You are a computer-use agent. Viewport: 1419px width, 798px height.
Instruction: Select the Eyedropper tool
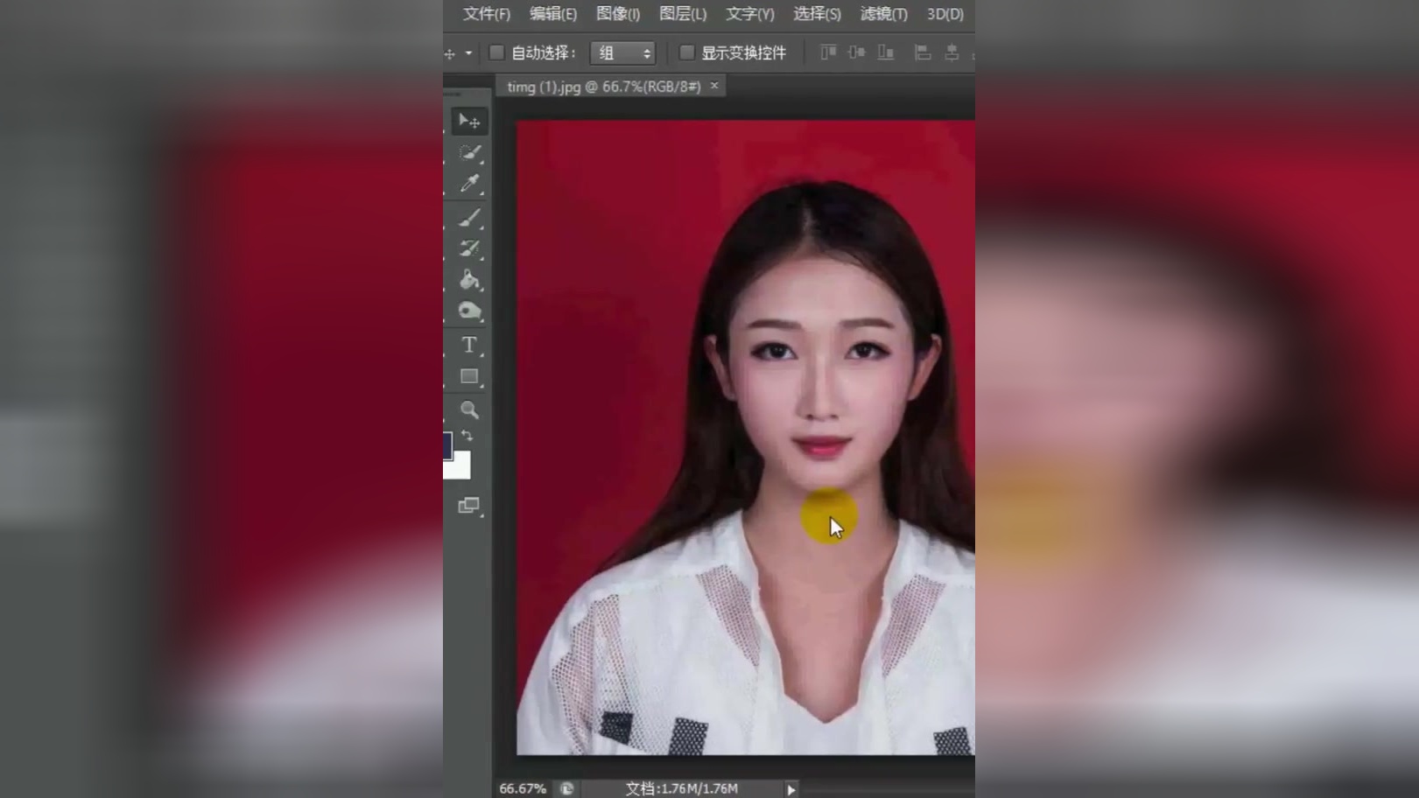pyautogui.click(x=469, y=183)
